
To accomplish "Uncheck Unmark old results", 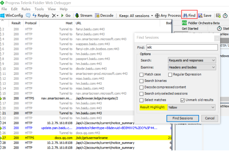I will (182, 100).
